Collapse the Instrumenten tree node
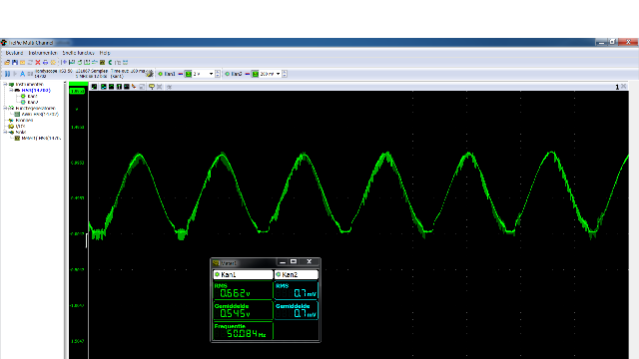 point(5,84)
